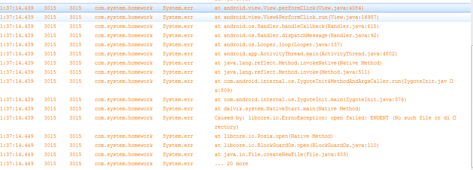Screen dimensions: 473x170
Task: Select the View.performClick log row
Action: (235, 8)
